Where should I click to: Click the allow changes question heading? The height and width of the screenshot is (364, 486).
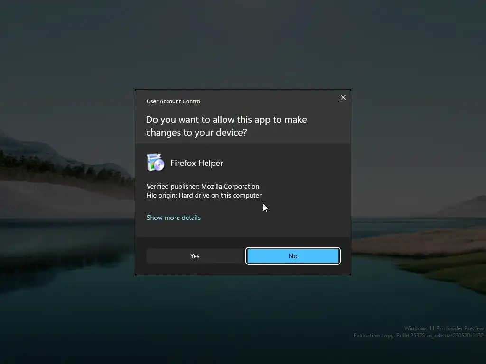click(x=226, y=126)
